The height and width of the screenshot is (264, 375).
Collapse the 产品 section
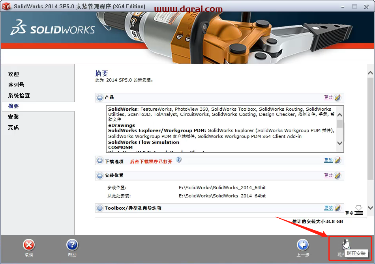(x=100, y=98)
